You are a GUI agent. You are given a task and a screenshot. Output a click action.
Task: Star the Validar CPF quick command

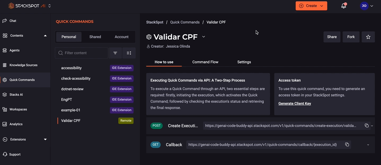[368, 37]
